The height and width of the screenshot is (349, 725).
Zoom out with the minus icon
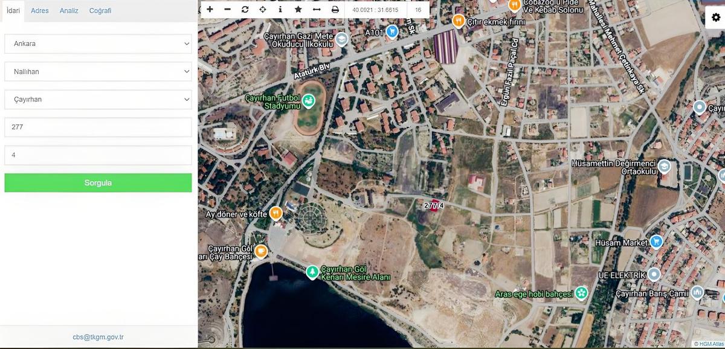(227, 10)
